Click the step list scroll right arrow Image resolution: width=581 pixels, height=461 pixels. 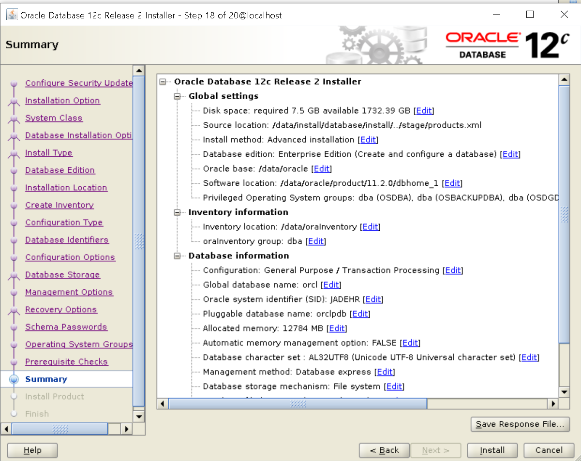coord(127,429)
